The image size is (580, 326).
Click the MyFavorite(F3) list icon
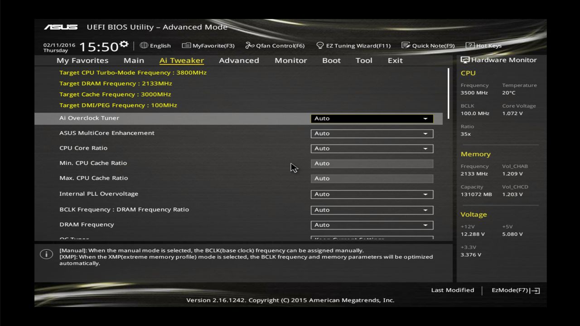[x=186, y=45]
